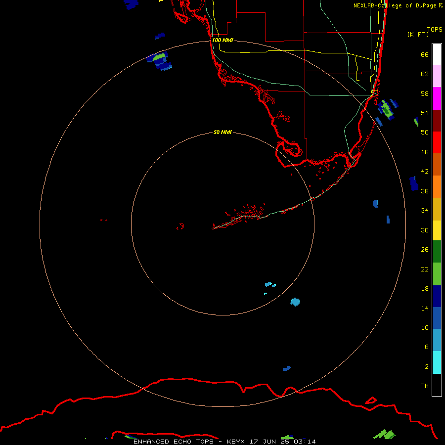Click the black TH threshold swatch
This screenshot has height=445, width=445.
coord(437,385)
